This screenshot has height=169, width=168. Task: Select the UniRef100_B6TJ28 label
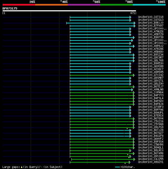[151, 130]
